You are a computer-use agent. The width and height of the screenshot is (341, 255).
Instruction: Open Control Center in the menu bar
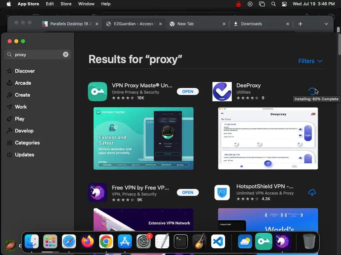284,4
